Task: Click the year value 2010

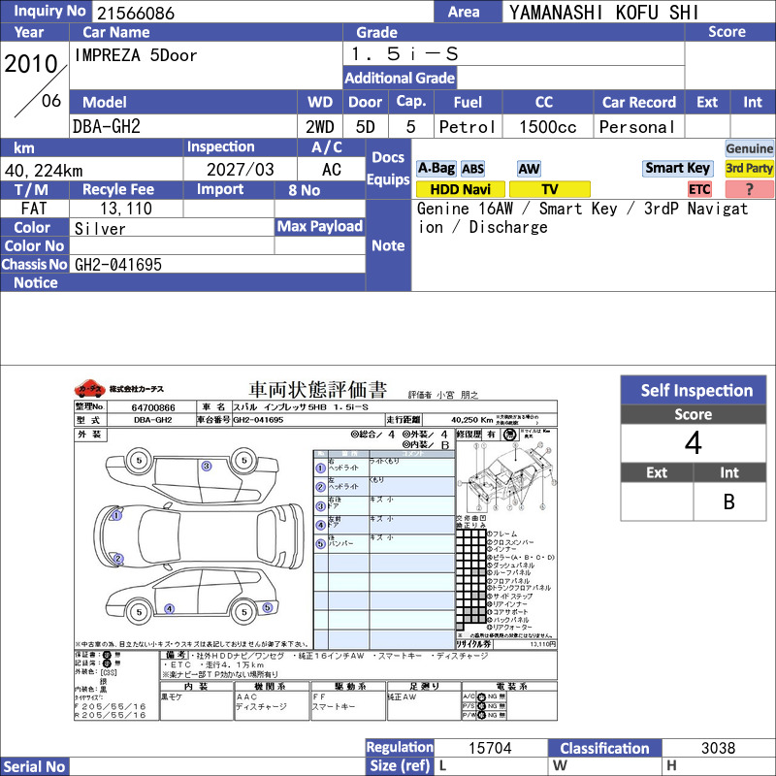Action: (x=31, y=64)
